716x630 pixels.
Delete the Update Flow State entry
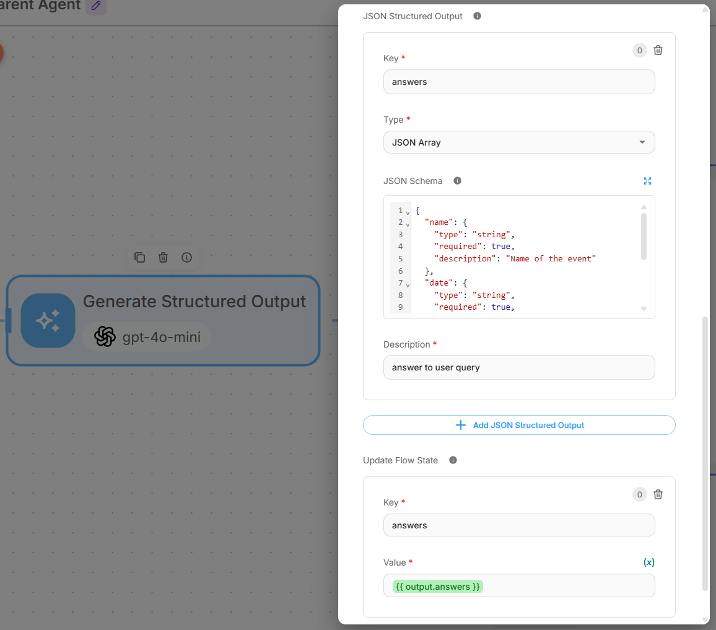coord(658,494)
